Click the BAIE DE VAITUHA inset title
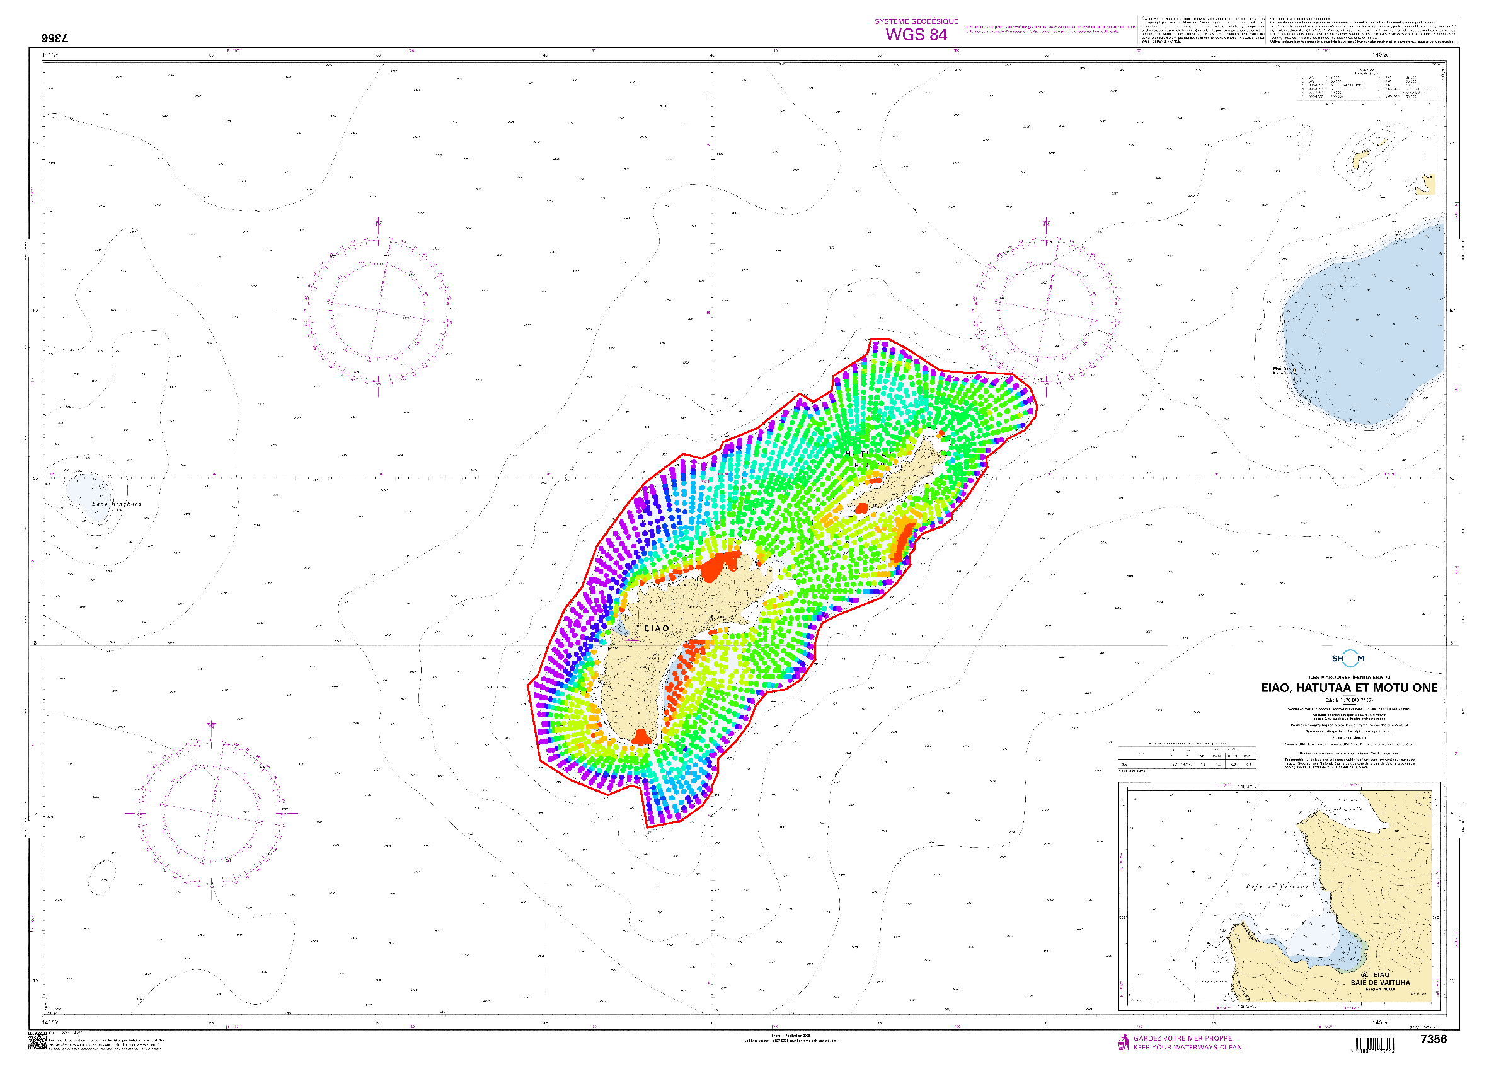The height and width of the screenshot is (1069, 1489). pos(1380,983)
